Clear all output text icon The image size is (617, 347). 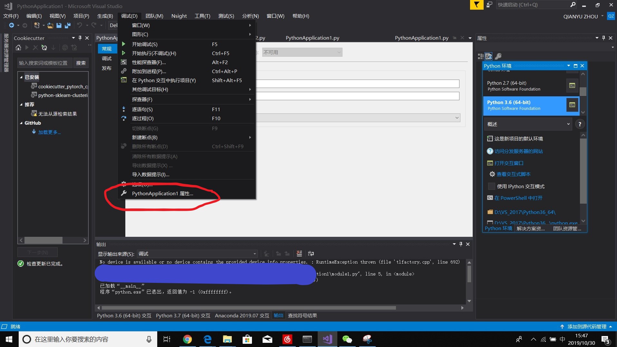coord(299,254)
